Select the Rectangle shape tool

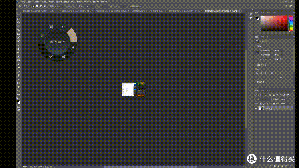(x=18, y=83)
